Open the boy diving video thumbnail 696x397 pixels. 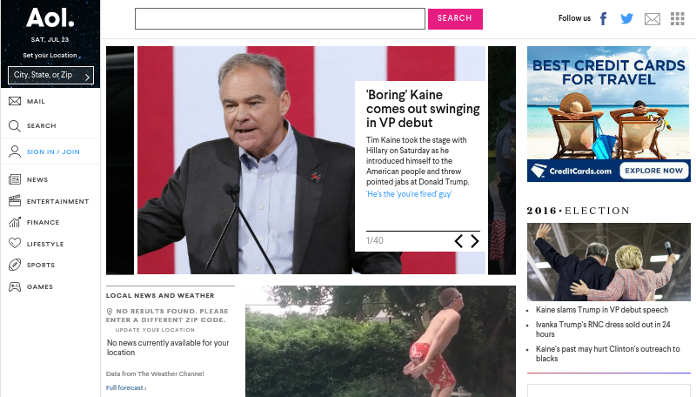click(x=380, y=341)
